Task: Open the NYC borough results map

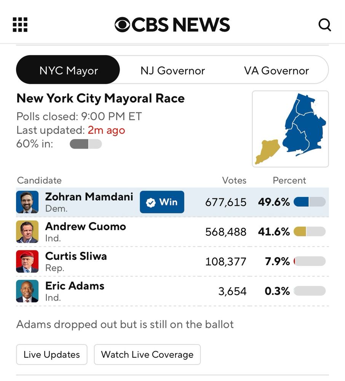Action: [x=290, y=129]
